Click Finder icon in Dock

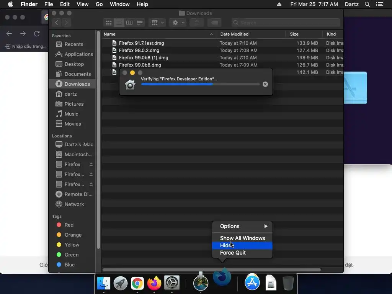click(x=103, y=283)
